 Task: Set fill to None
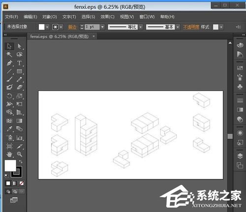22,183
